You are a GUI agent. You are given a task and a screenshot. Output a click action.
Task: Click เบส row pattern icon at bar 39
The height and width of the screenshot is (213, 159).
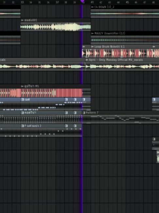coord(75,100)
